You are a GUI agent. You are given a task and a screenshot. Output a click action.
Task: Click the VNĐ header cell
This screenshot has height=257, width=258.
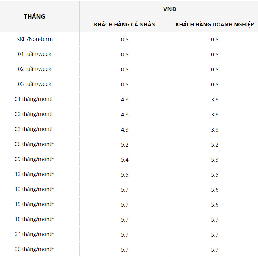point(170,9)
